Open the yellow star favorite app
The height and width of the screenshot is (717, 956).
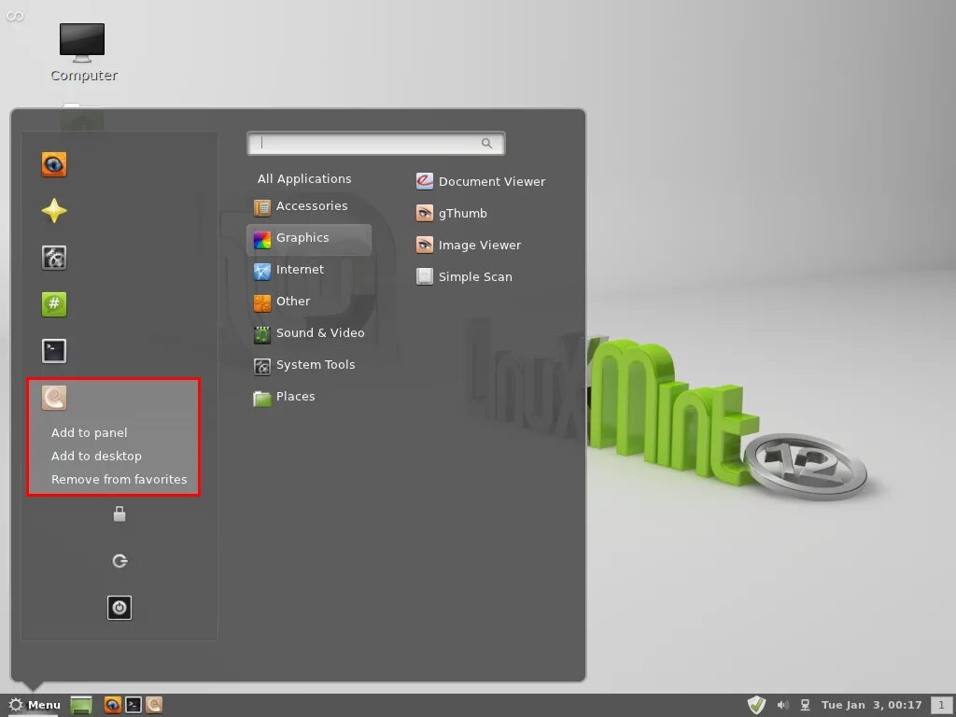coord(53,211)
